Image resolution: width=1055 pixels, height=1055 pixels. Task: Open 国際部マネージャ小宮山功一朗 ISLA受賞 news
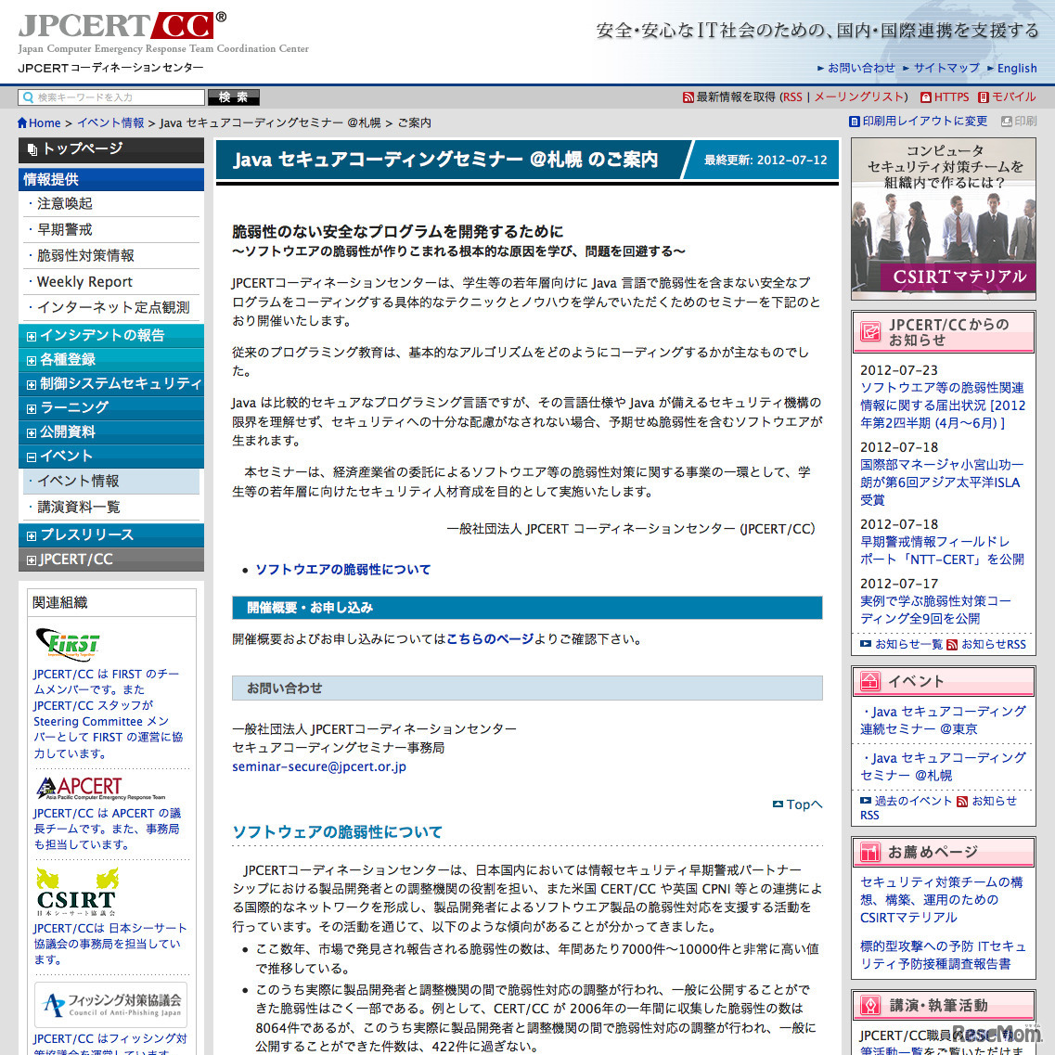[x=941, y=482]
